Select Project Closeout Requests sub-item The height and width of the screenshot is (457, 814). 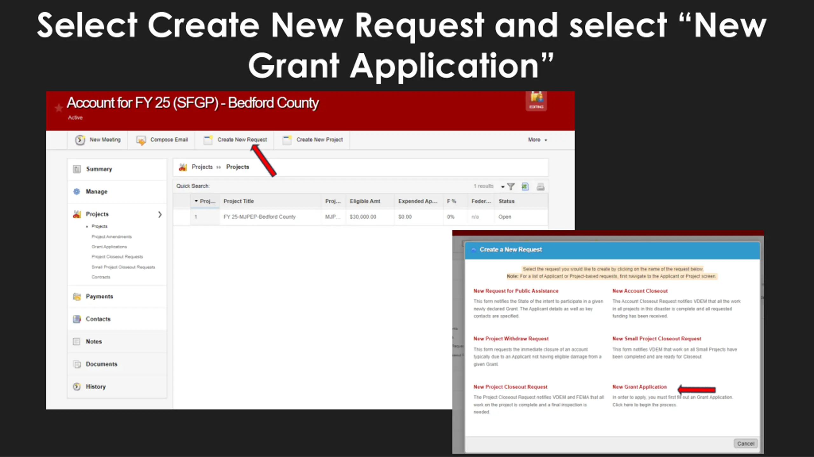pyautogui.click(x=117, y=256)
